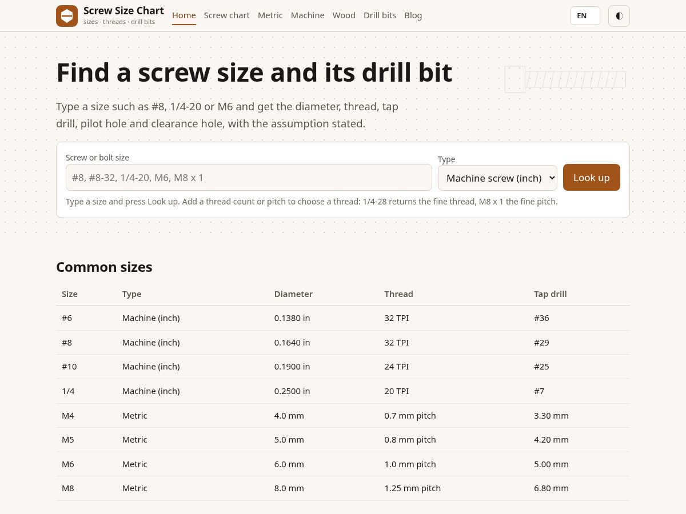Open the Type dropdown Machine screw (inch)

coord(497,178)
